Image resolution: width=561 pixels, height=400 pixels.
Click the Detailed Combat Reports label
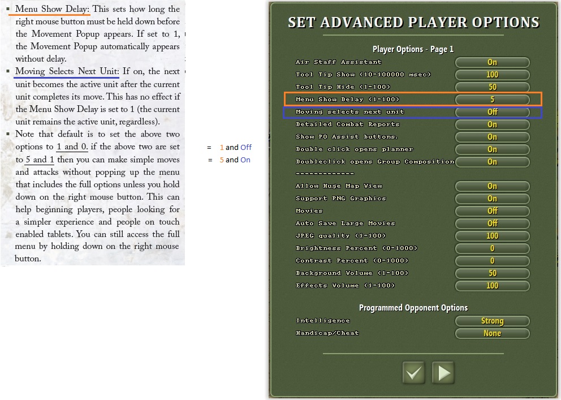click(347, 124)
